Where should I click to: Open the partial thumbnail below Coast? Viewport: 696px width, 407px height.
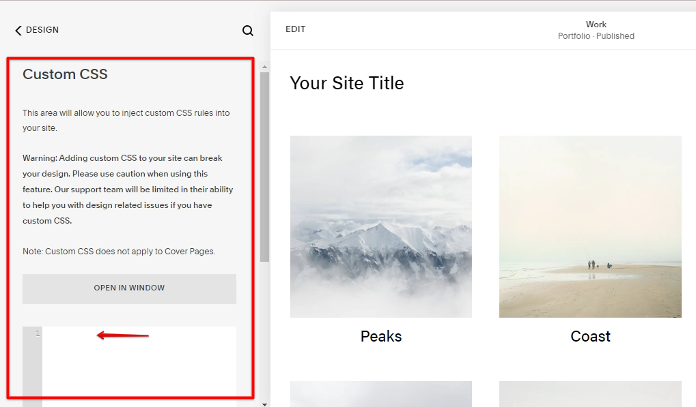590,394
